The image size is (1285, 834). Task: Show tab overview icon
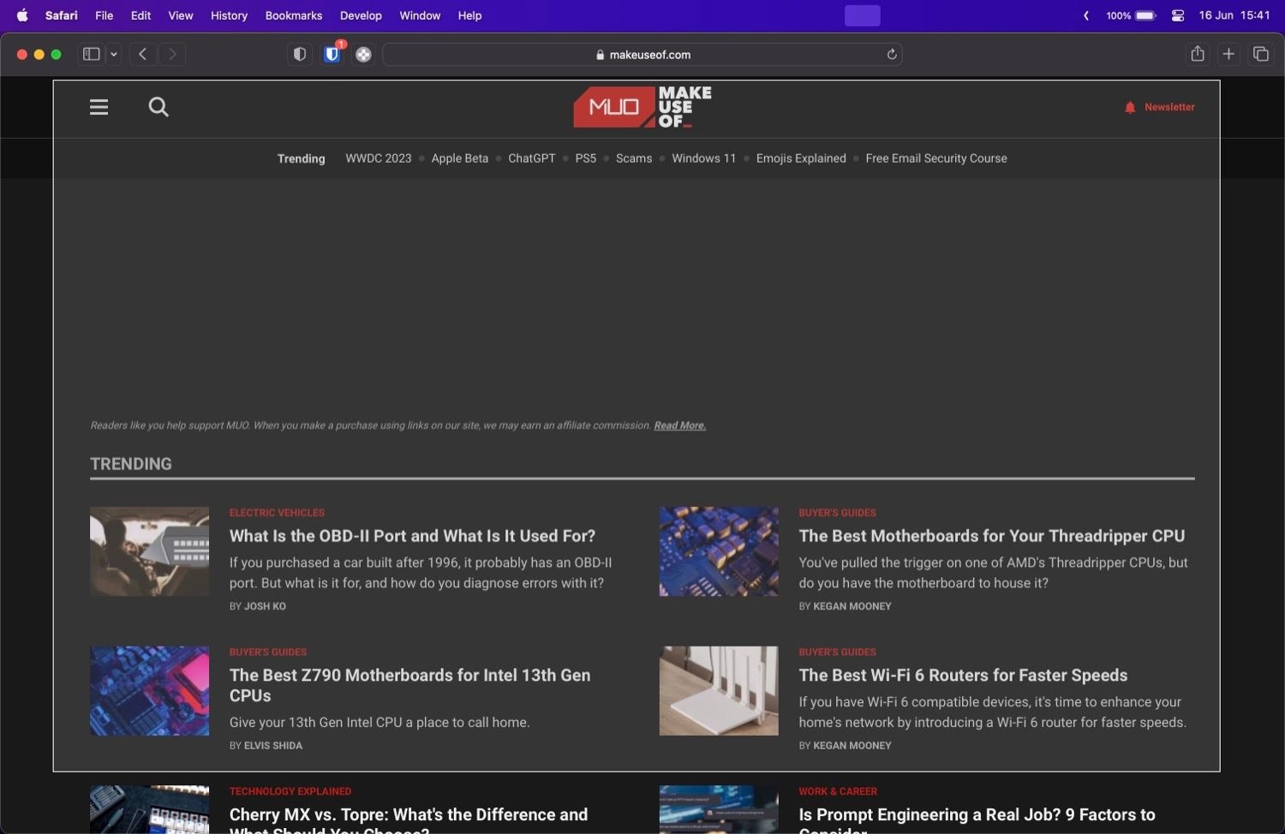point(1261,54)
